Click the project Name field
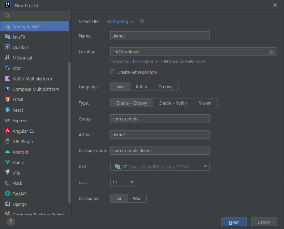This screenshot has width=284, height=229. tap(160, 36)
